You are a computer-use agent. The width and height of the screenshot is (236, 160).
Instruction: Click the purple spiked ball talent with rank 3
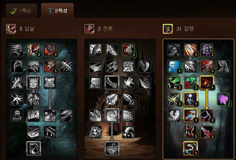coord(207,50)
